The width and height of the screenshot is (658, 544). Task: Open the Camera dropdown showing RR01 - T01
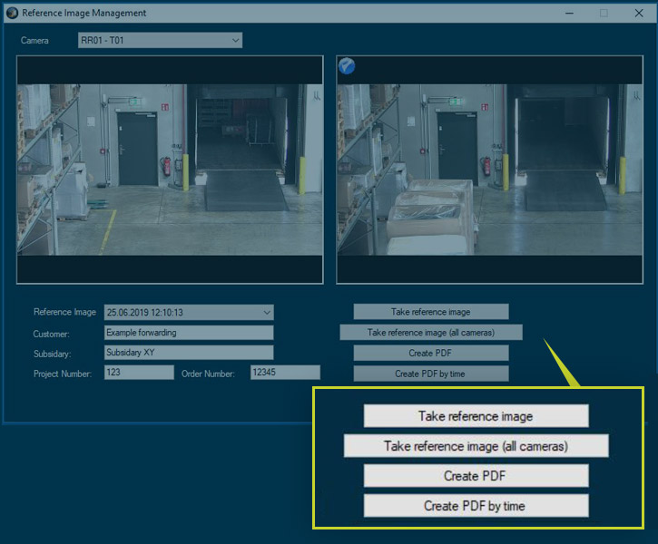coord(161,40)
